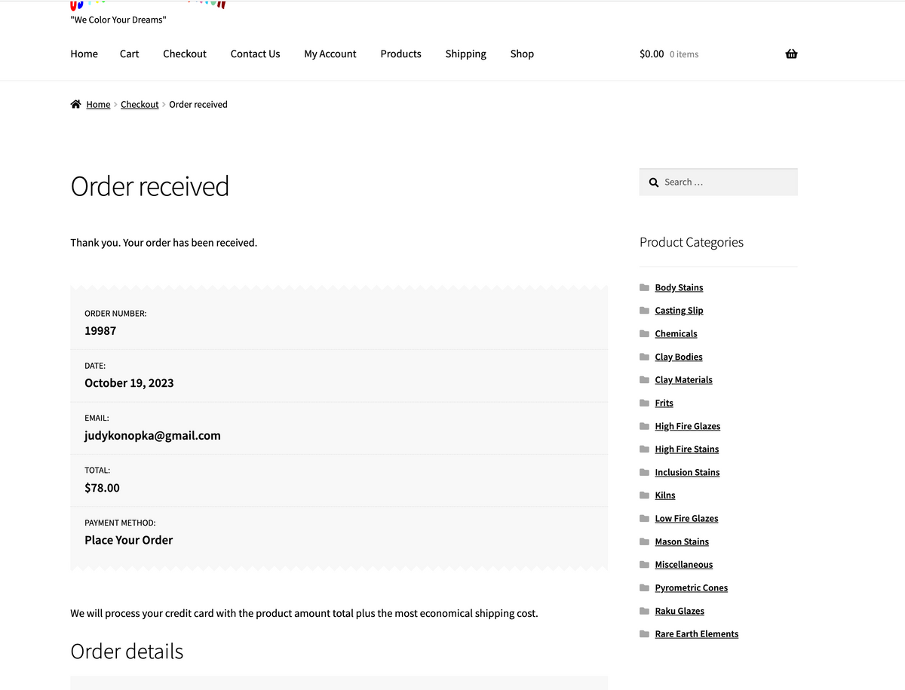Click folder icon next to Chemicals
The image size is (905, 690).
(644, 333)
